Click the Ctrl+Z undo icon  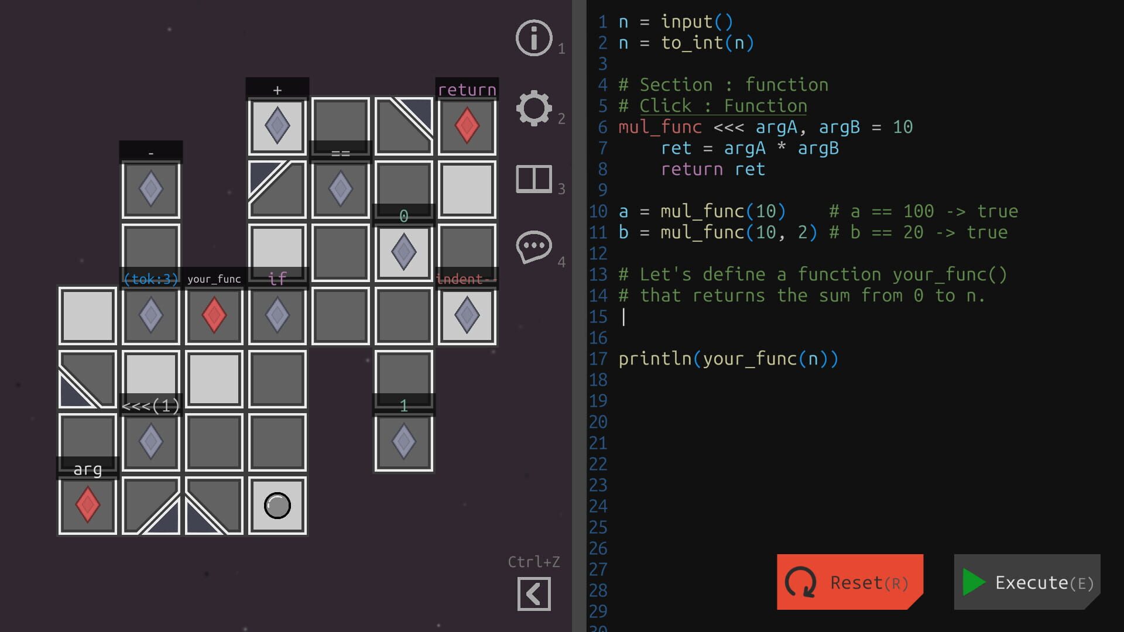[533, 593]
